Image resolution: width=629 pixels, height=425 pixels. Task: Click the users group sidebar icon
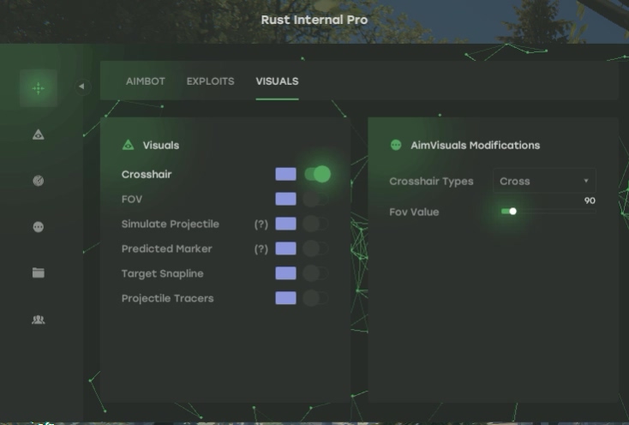(38, 320)
